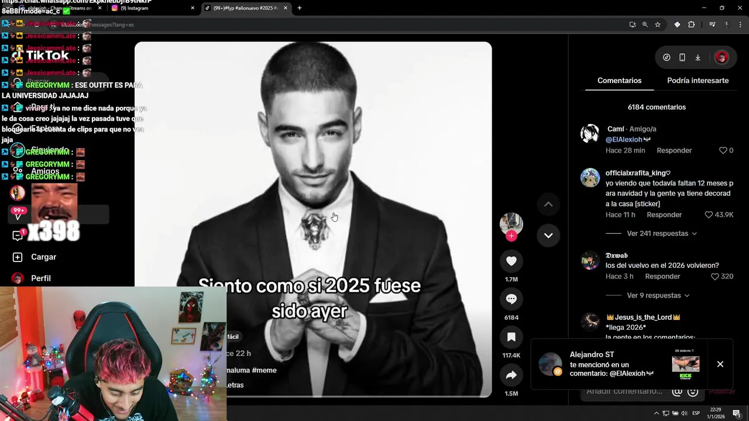Click the ESP language indicator
The width and height of the screenshot is (749, 421).
(696, 413)
